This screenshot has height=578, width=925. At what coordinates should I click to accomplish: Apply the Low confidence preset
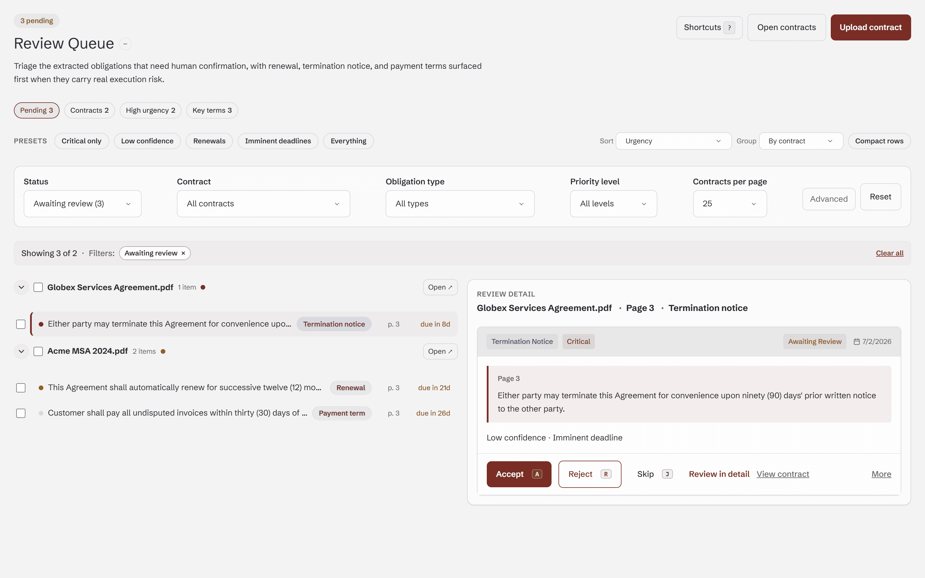(147, 141)
